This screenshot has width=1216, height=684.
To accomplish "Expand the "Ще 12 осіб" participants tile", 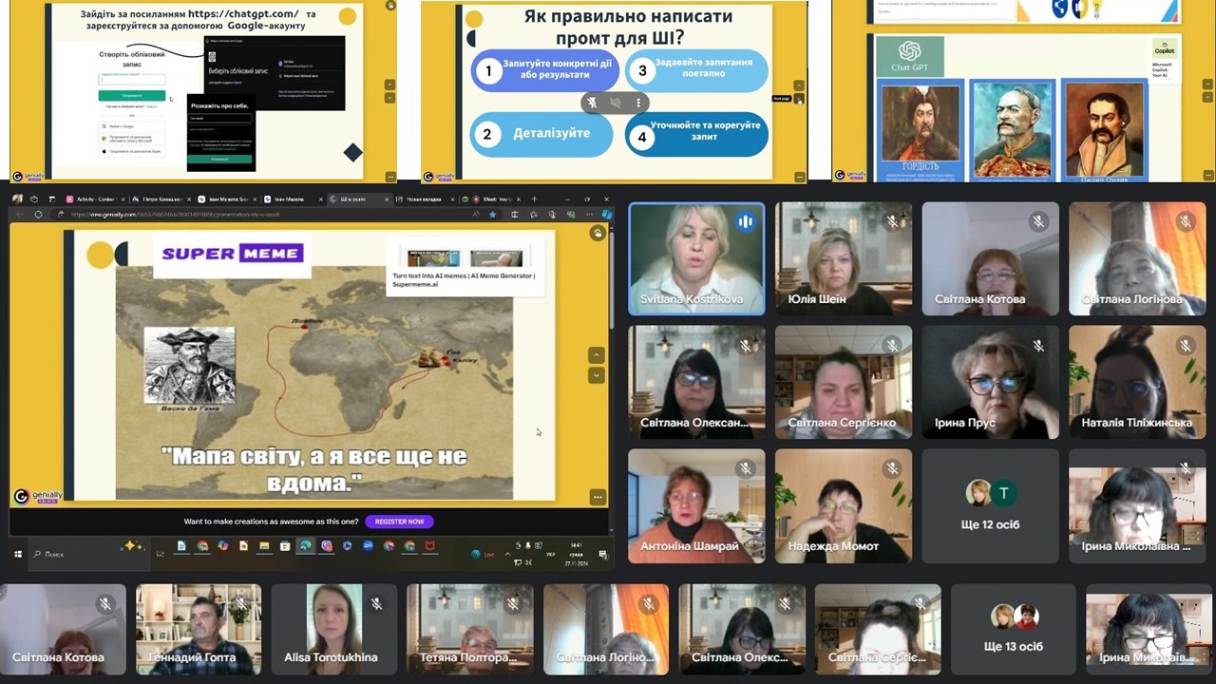I will [x=991, y=505].
